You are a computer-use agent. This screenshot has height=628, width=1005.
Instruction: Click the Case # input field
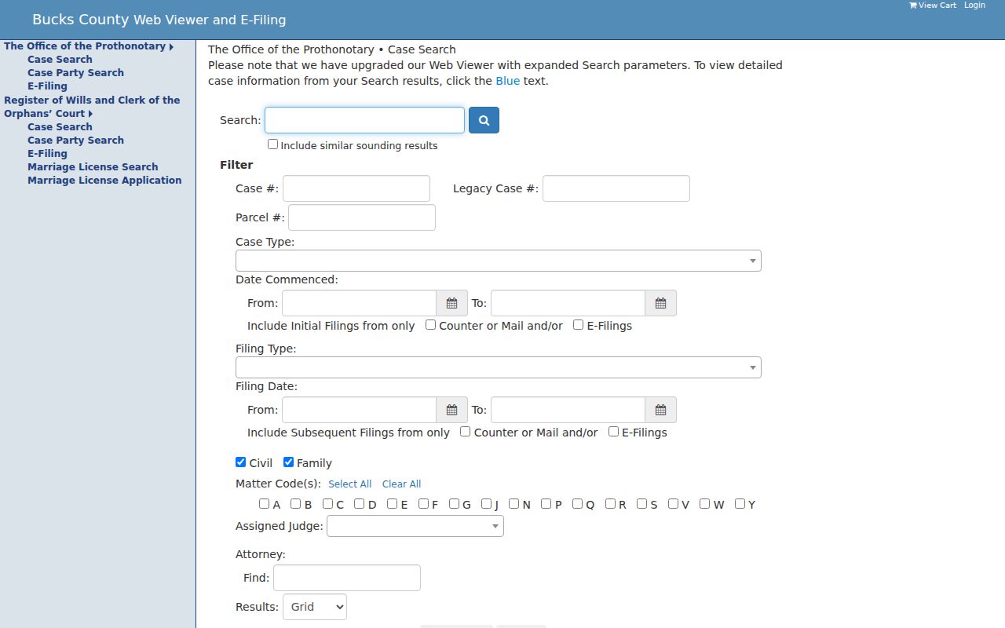(x=356, y=188)
